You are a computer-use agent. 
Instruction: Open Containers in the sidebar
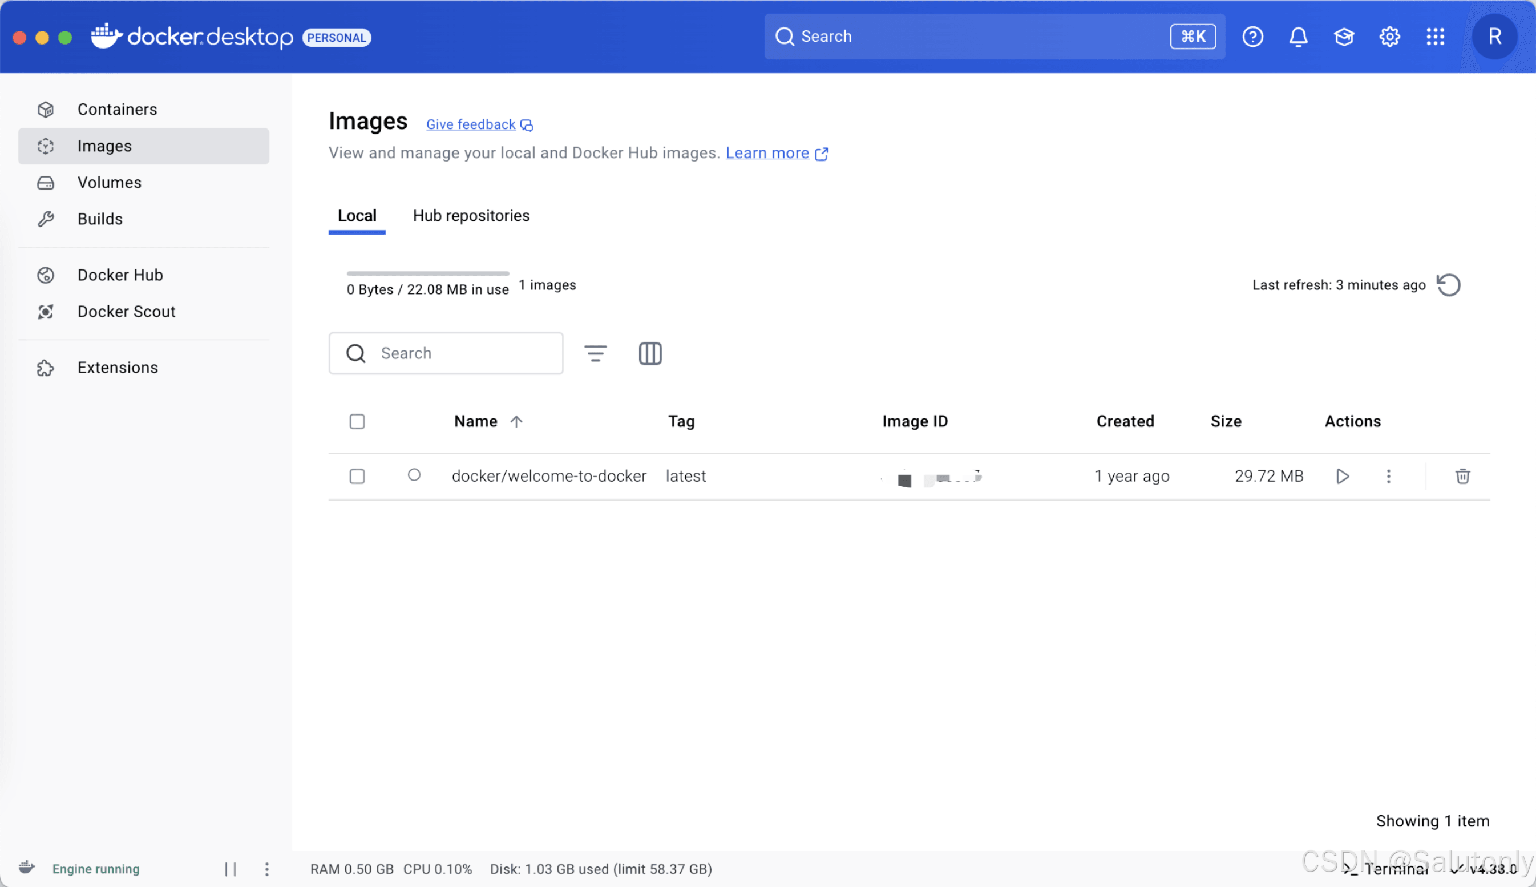(117, 110)
